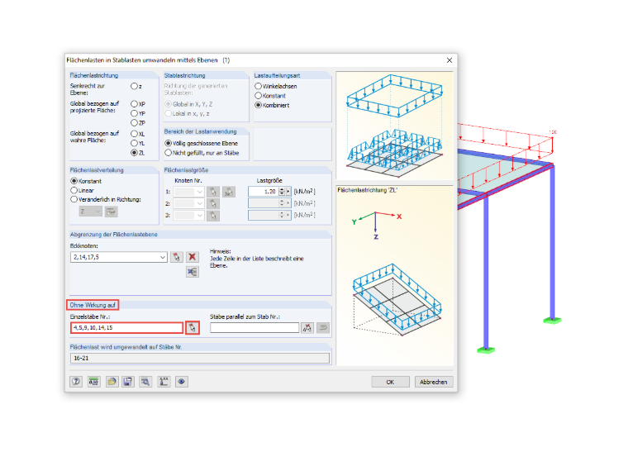Select Konstant under Flächenlastverteilung
628x471 pixels.
coord(74,181)
